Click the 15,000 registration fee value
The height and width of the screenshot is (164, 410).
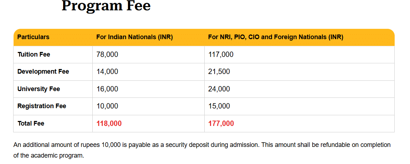(219, 106)
